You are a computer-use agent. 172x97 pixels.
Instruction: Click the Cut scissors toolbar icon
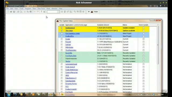point(25,12)
